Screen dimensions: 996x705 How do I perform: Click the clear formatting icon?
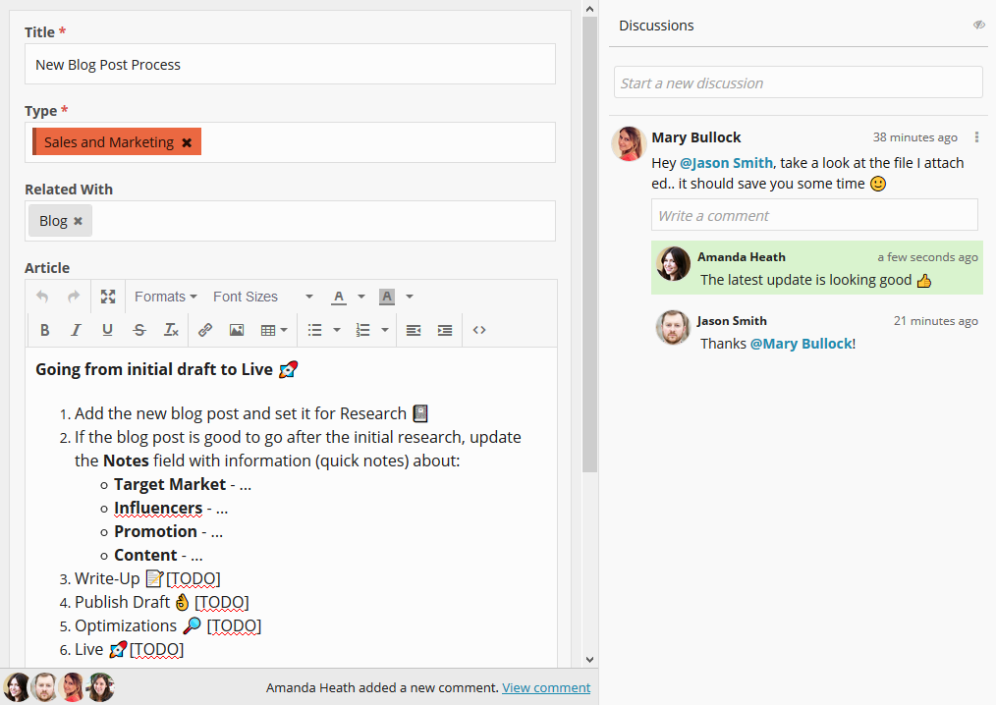click(x=171, y=330)
